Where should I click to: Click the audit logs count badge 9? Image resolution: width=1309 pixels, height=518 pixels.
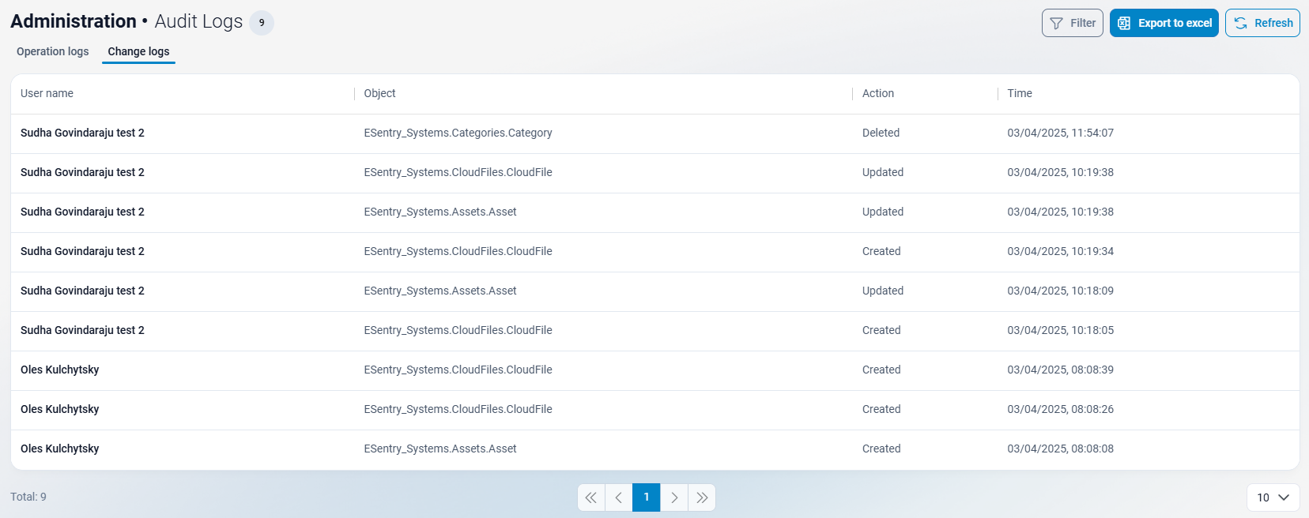(262, 23)
